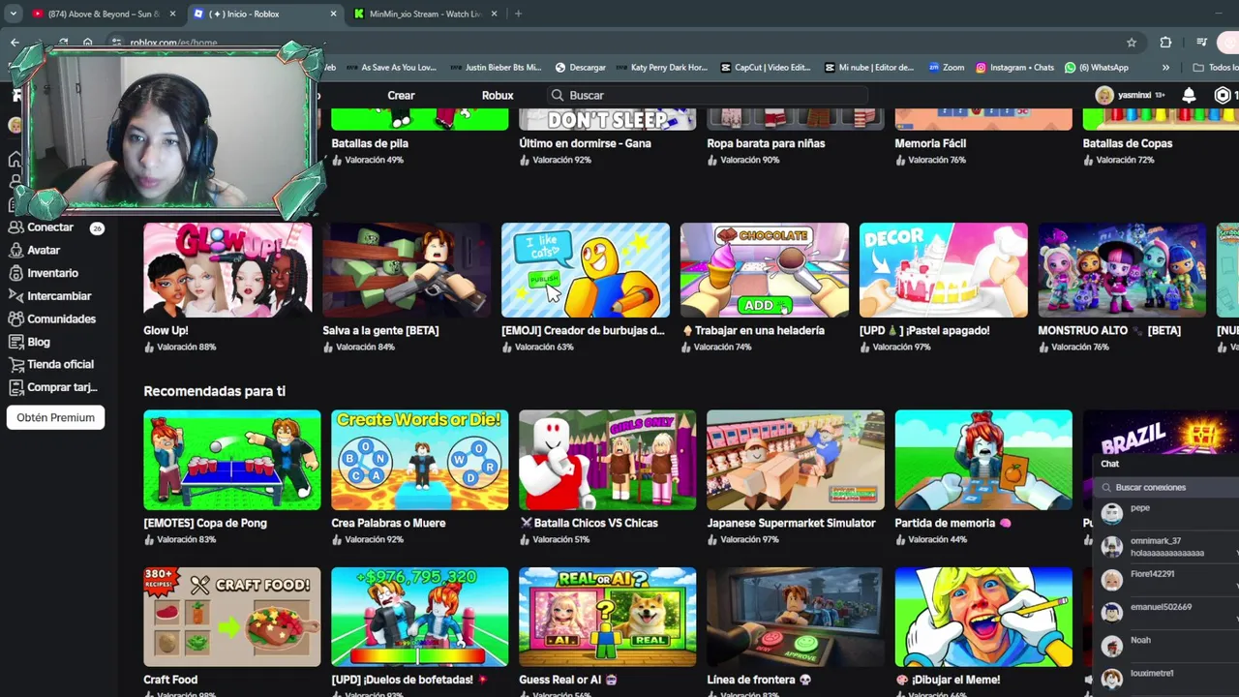This screenshot has height=697, width=1239.
Task: Open the Mi nube Editor bookmark
Action: [x=868, y=68]
